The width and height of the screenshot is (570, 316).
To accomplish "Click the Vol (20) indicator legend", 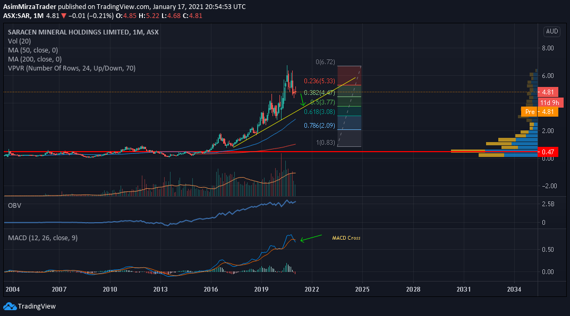I will coord(19,41).
